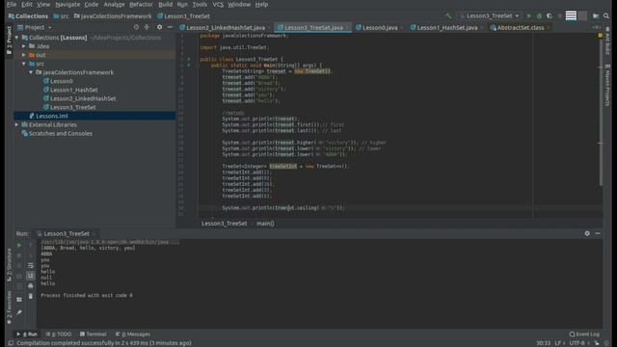
Task: Start debugging with the toolbar bug icon
Action: point(539,16)
